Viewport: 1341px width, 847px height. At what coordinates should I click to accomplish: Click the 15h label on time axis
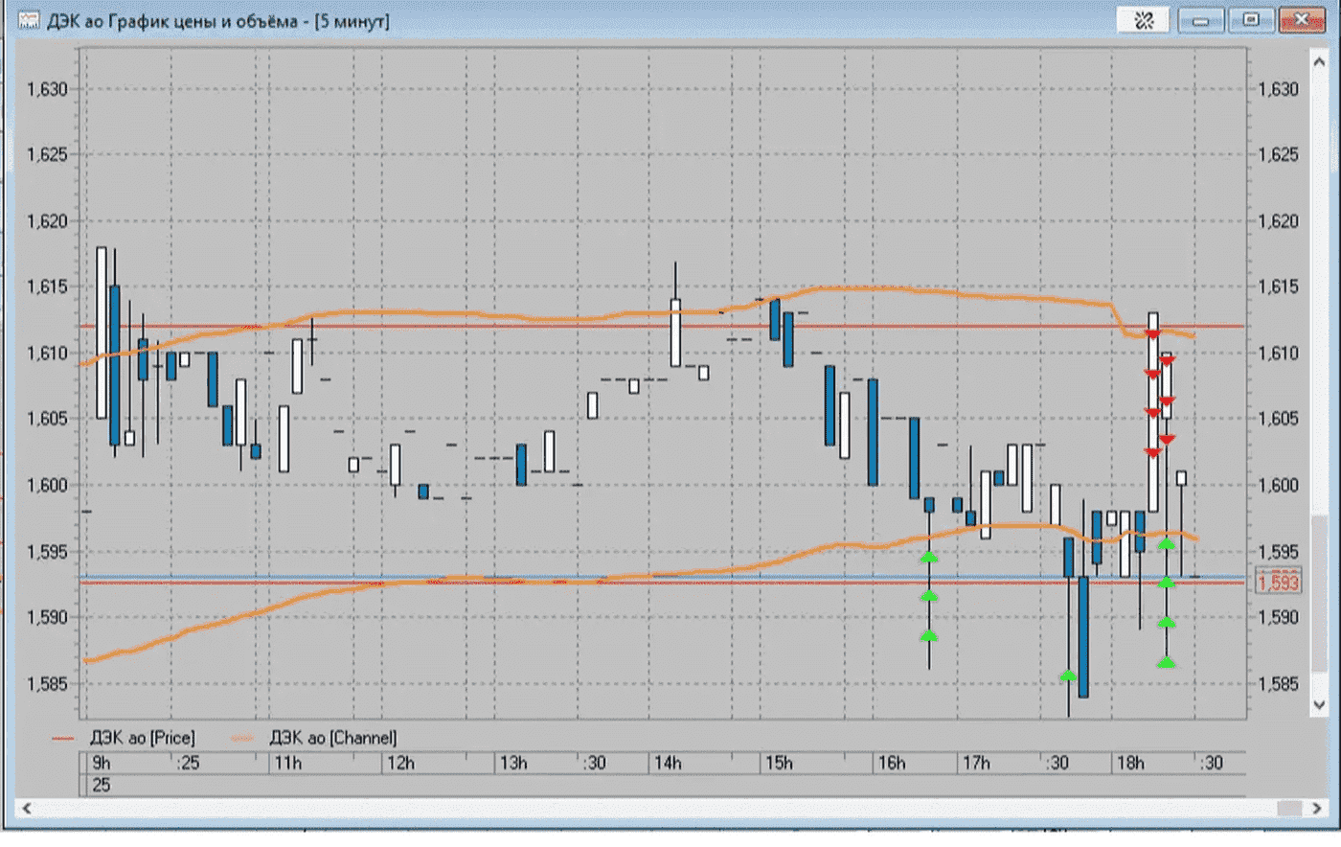click(x=779, y=764)
